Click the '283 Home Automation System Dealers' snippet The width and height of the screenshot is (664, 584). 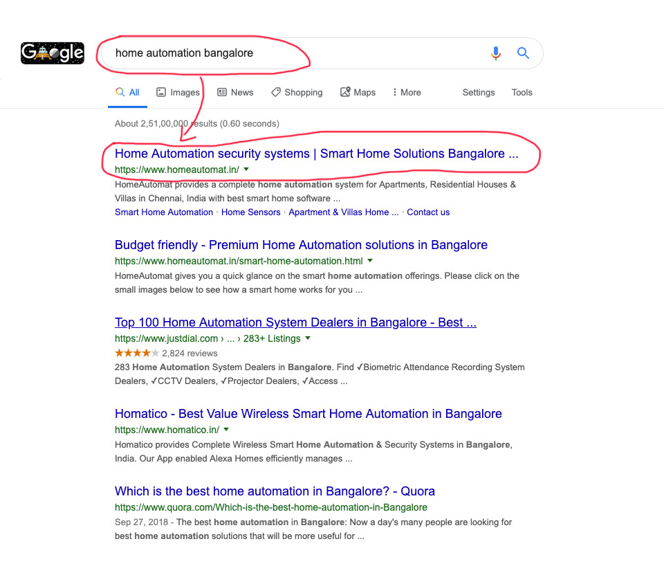pos(320,374)
